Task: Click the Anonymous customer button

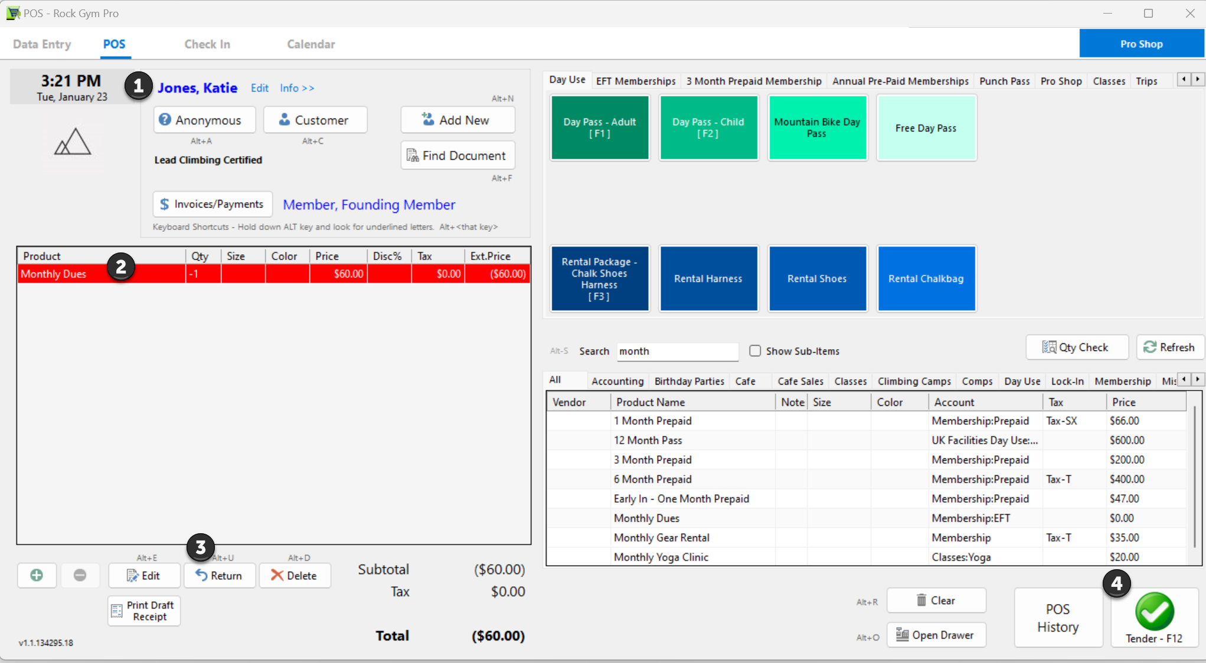Action: tap(204, 120)
